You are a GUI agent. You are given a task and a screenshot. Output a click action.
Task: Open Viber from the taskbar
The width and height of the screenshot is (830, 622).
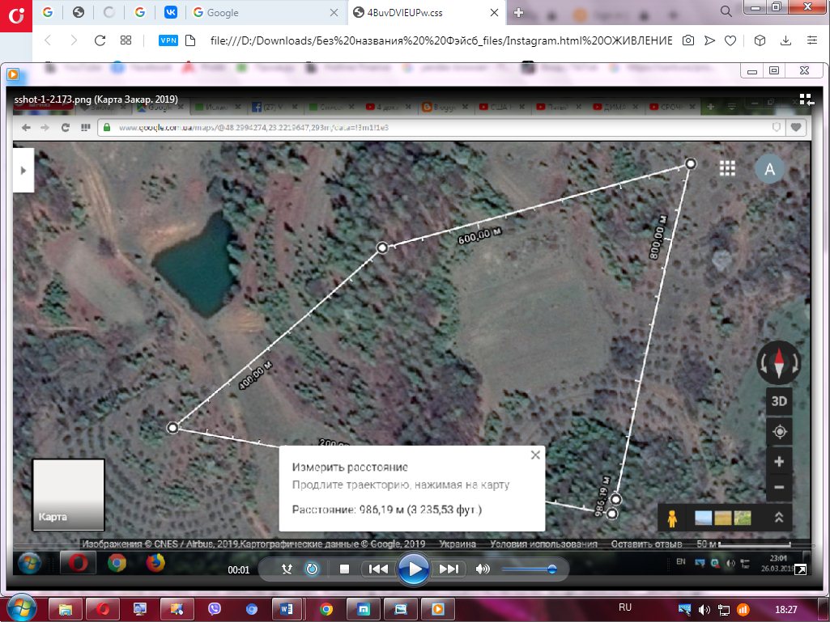click(x=215, y=609)
